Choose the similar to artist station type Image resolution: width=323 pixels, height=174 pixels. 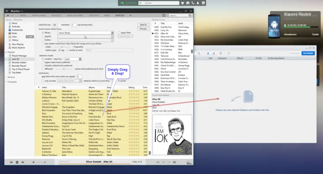[67, 50]
